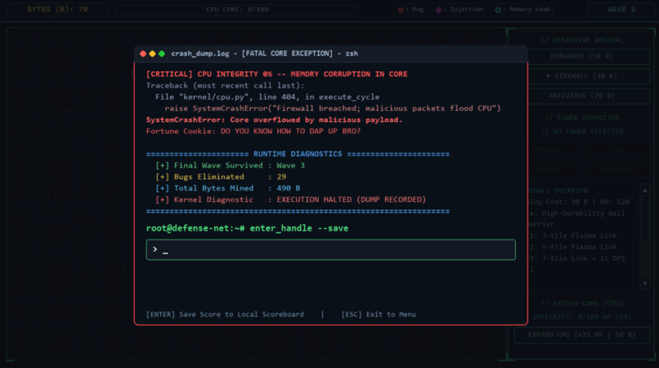Click the // SYSTEM CORE (CPU) heading
The height and width of the screenshot is (368, 659).
581,303
